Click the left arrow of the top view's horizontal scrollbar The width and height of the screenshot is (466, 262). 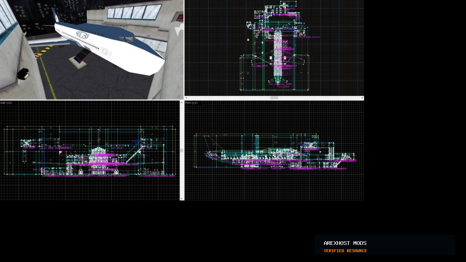pos(186,98)
